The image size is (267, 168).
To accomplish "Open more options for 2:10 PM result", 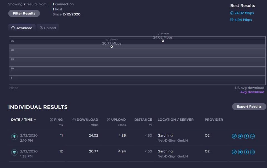I will tap(252, 136).
